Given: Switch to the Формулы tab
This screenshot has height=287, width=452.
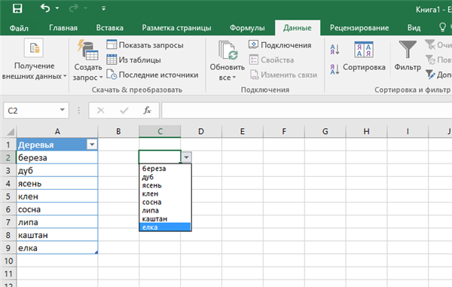Looking at the screenshot, I should [247, 28].
